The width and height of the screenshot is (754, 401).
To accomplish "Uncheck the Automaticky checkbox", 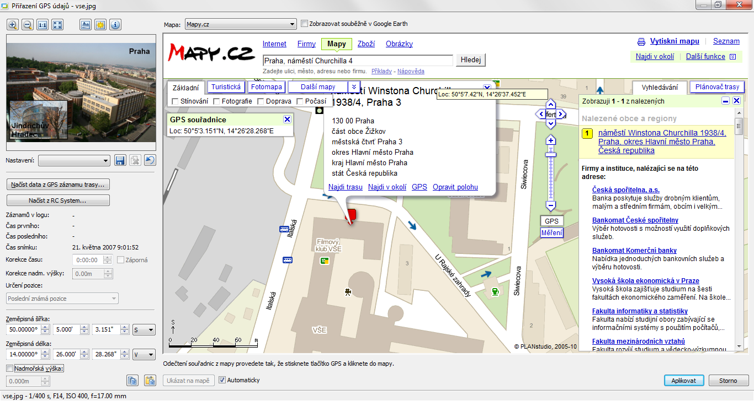I will coord(222,380).
